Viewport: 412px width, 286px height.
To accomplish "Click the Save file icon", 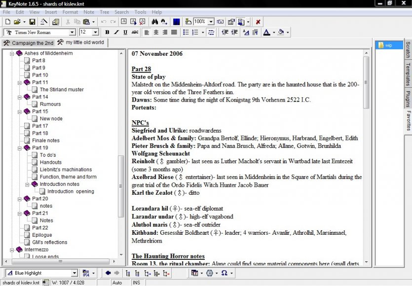I will (32, 22).
